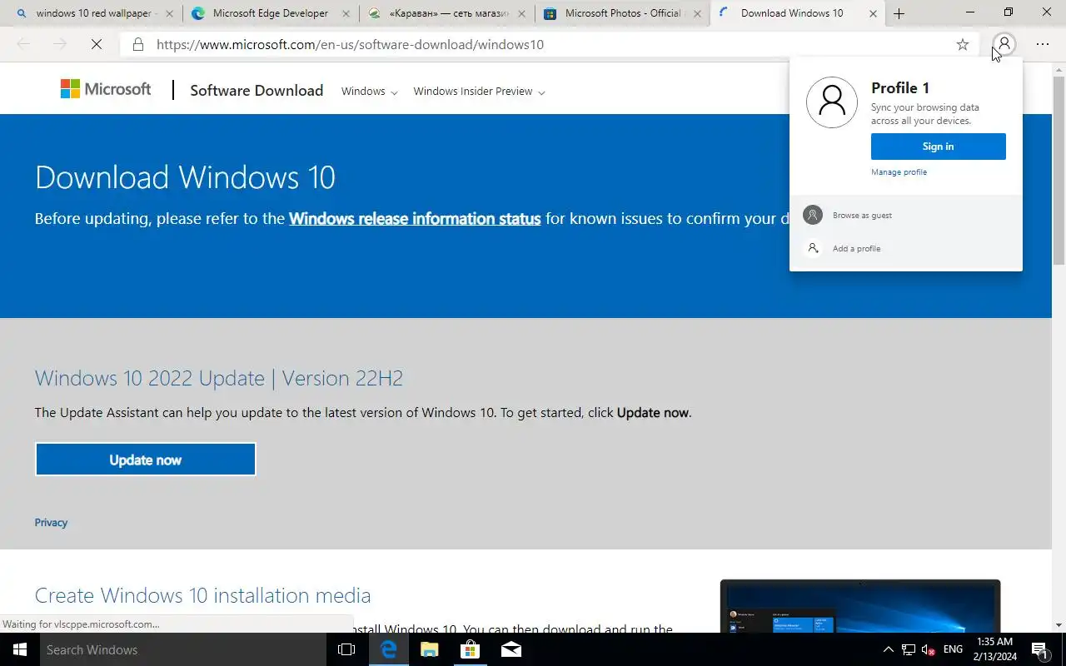Click the Browse as guest icon
The height and width of the screenshot is (666, 1066).
coord(813,215)
